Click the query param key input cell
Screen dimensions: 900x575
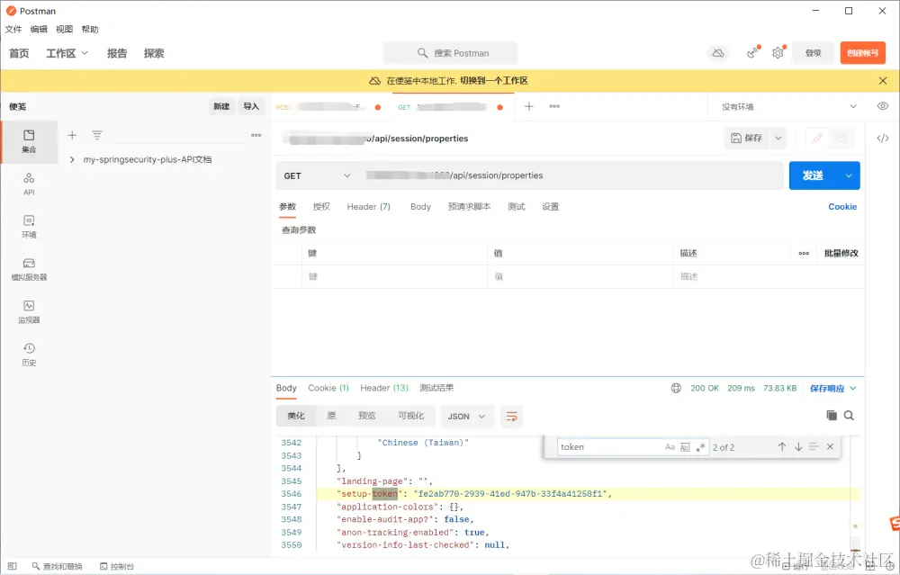pos(394,276)
